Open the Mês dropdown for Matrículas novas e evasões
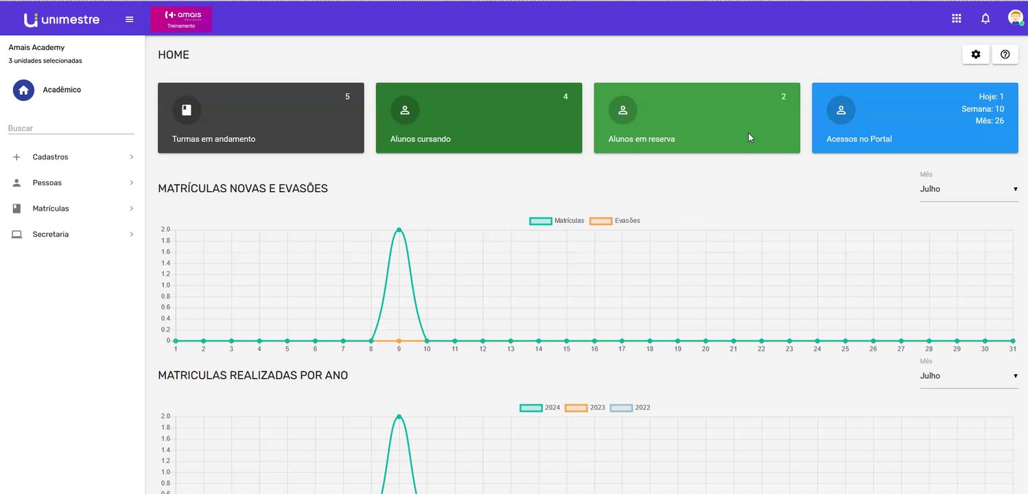Image resolution: width=1028 pixels, height=494 pixels. pyautogui.click(x=969, y=189)
